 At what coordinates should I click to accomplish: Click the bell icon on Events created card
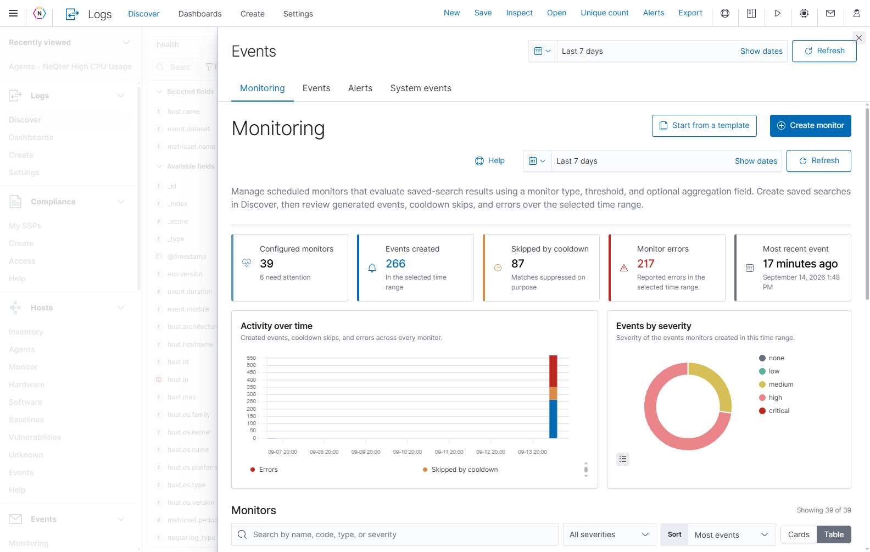pyautogui.click(x=372, y=268)
